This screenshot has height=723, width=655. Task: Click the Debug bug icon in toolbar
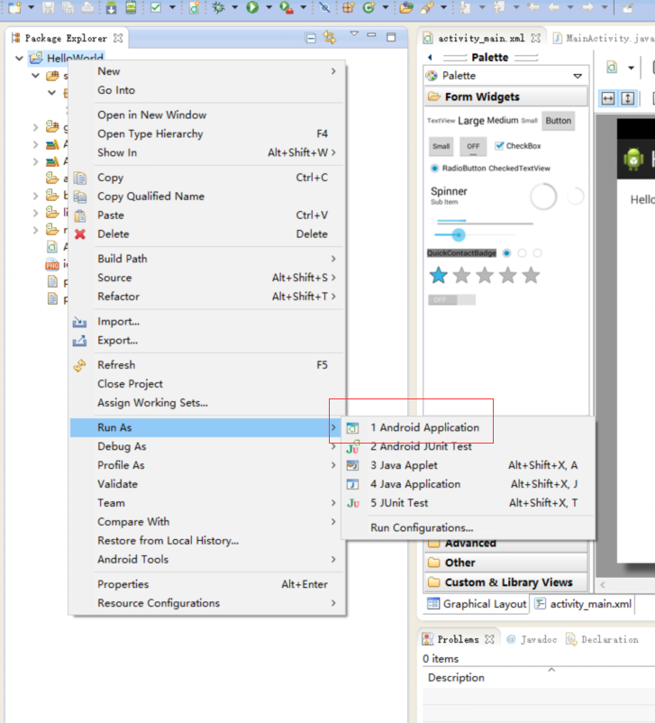pos(219,7)
